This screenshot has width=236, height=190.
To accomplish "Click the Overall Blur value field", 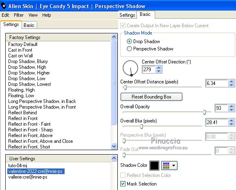I will coord(217,122).
